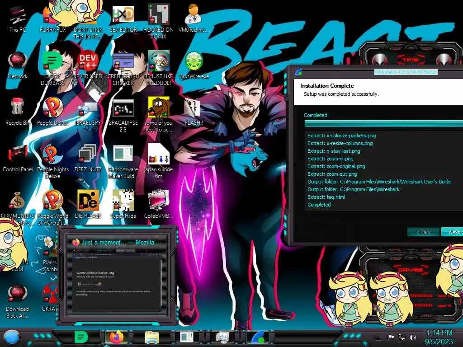
Task: Select log line 'Extract: x-stay-last.png'
Action: pyautogui.click(x=334, y=151)
